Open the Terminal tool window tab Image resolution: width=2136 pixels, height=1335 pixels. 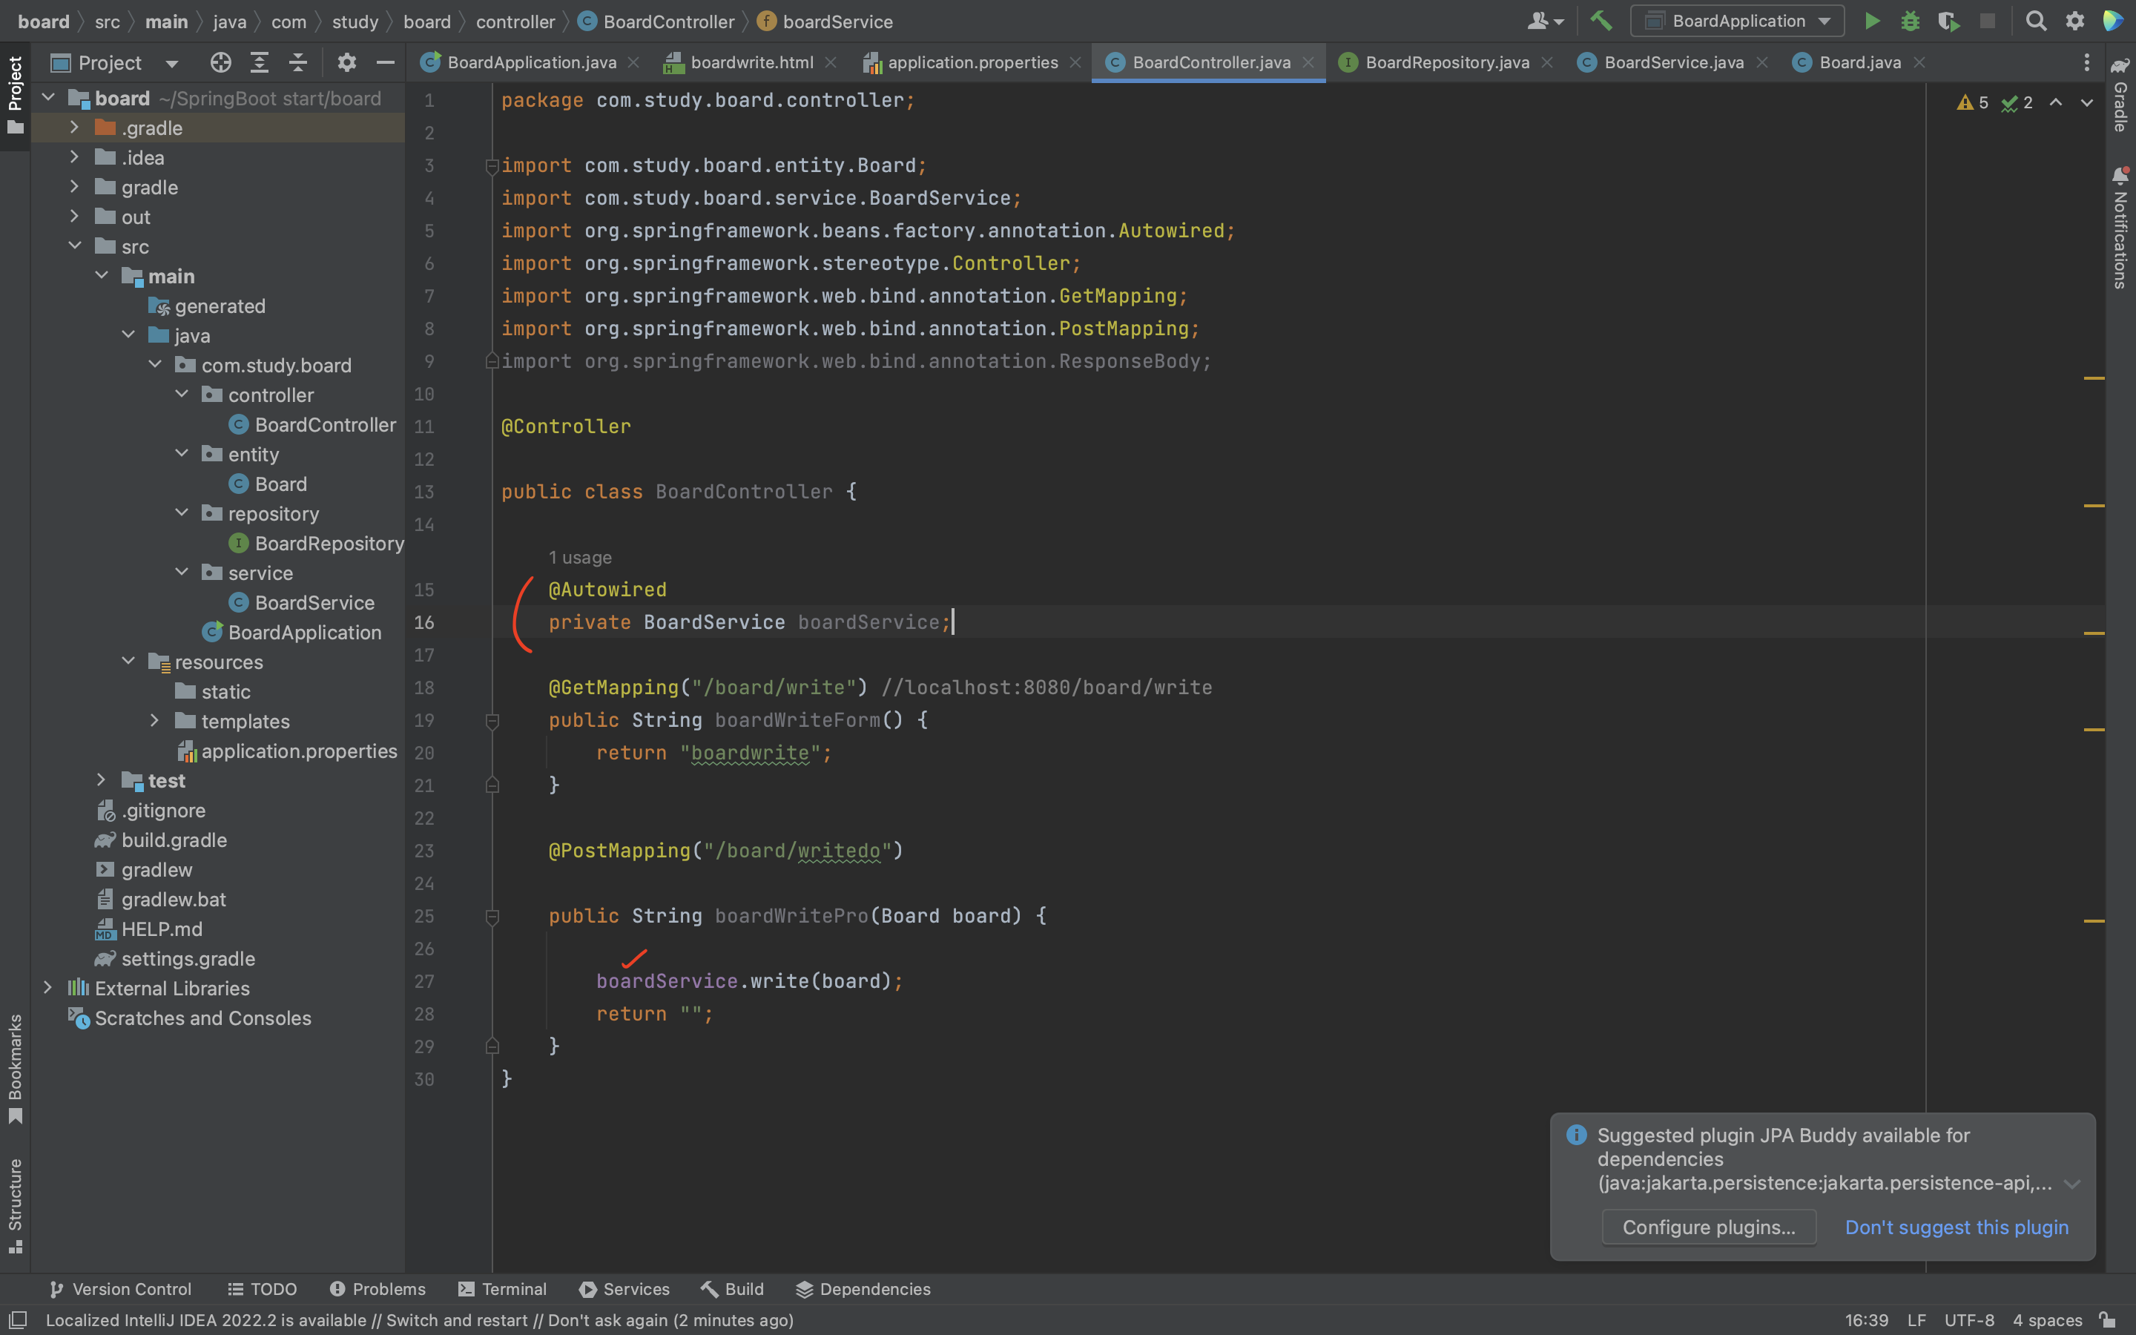click(x=503, y=1289)
